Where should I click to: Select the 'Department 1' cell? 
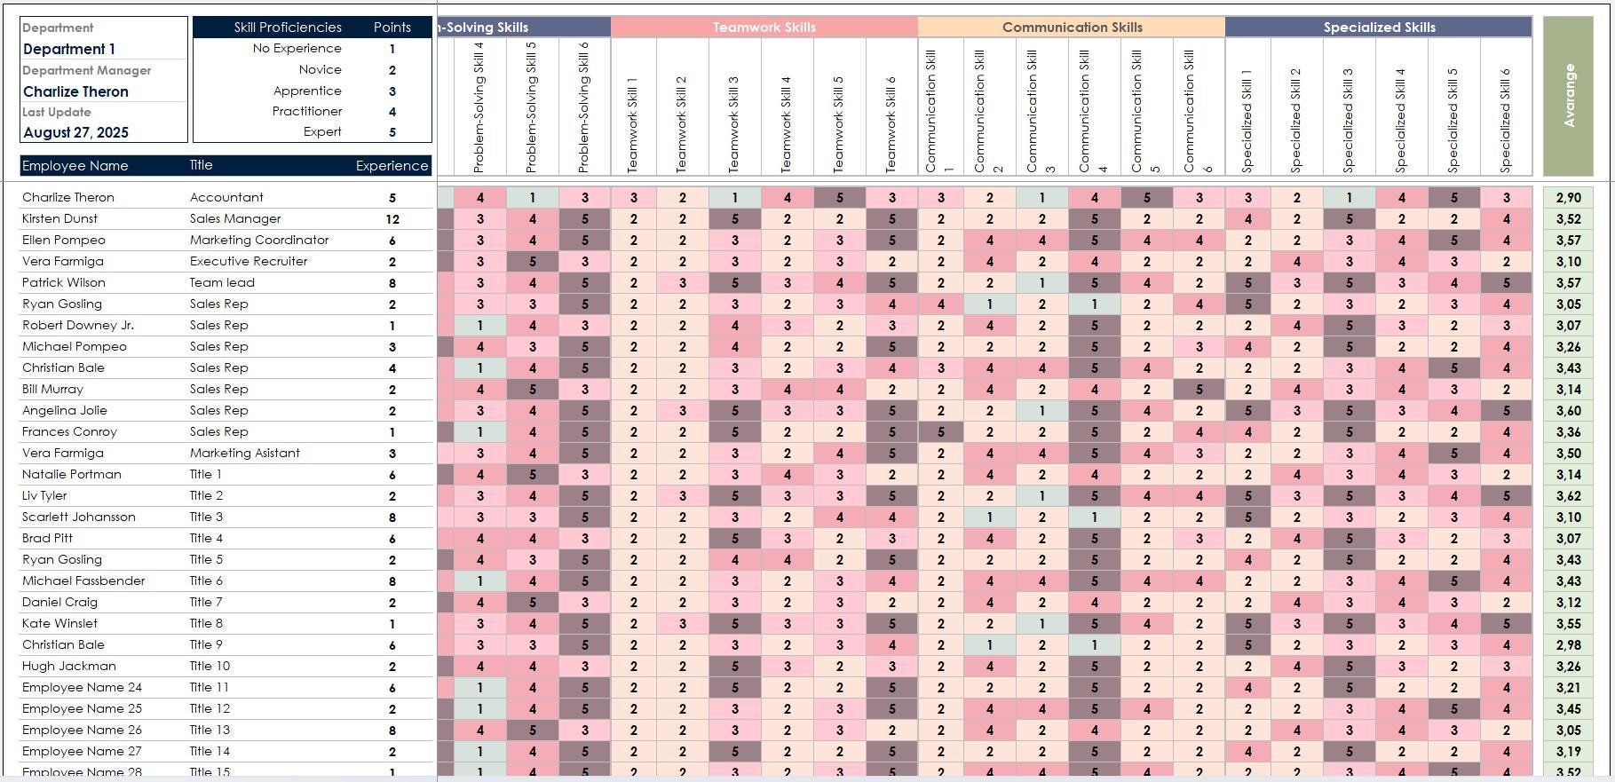point(69,49)
